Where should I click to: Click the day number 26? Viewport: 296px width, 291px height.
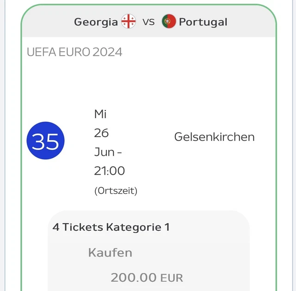point(101,133)
